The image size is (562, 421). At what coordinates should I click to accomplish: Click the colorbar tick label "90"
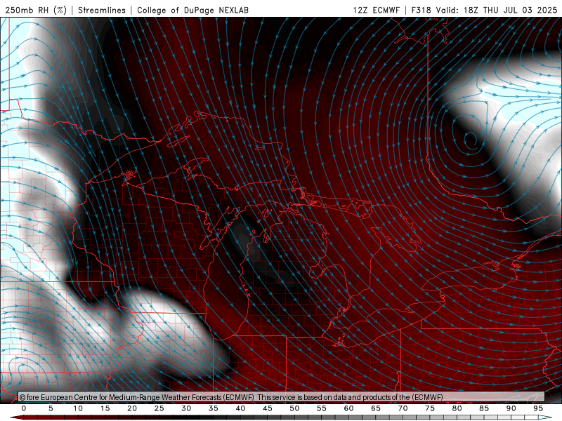[x=511, y=408]
